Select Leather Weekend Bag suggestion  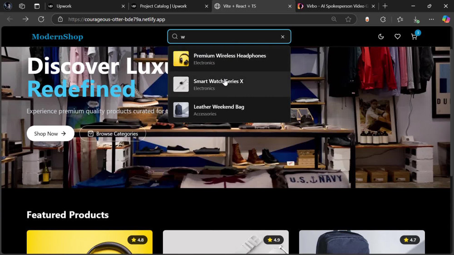229,110
